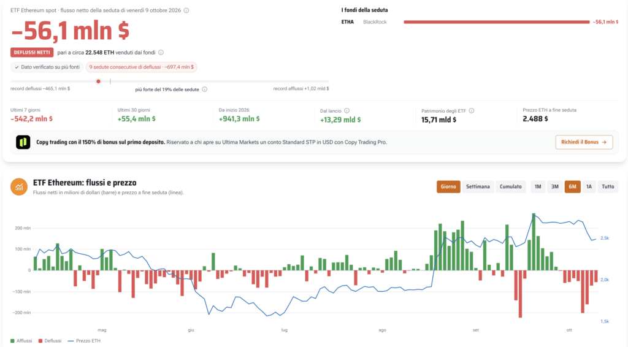Click the 'record deflussi −465,1 mln $' label
This screenshot has height=347, width=628.
(40, 88)
